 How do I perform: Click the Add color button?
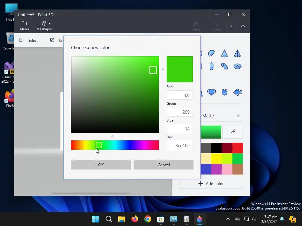tap(211, 184)
